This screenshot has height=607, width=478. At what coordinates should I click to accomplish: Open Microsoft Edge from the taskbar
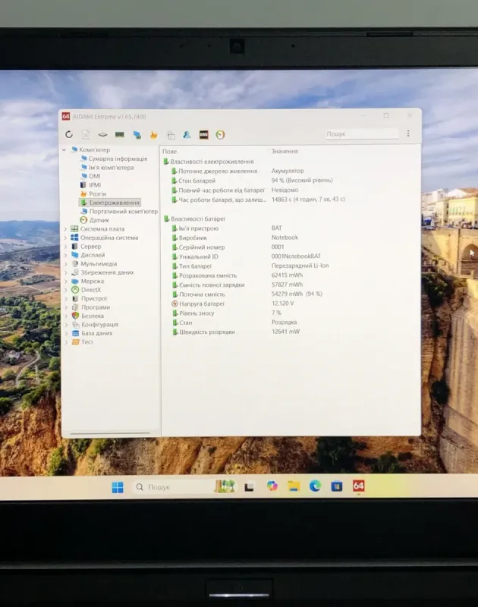click(x=315, y=486)
